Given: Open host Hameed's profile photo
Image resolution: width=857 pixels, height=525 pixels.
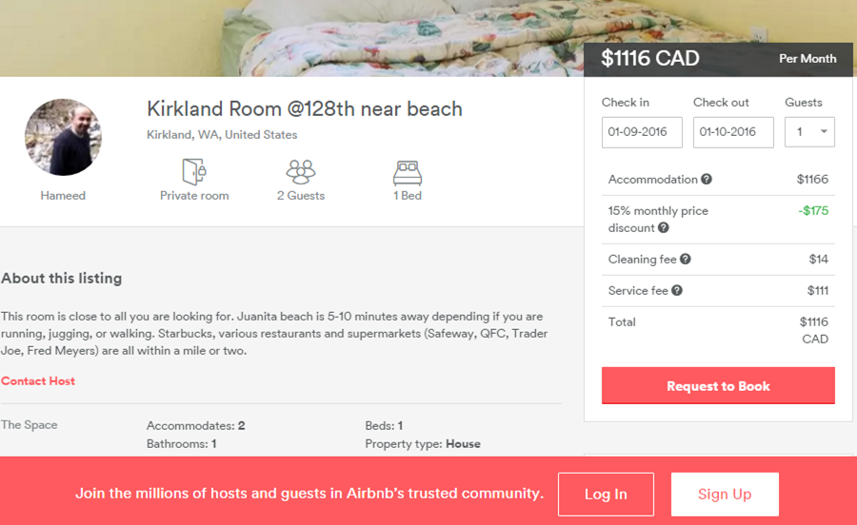Looking at the screenshot, I should (x=63, y=137).
